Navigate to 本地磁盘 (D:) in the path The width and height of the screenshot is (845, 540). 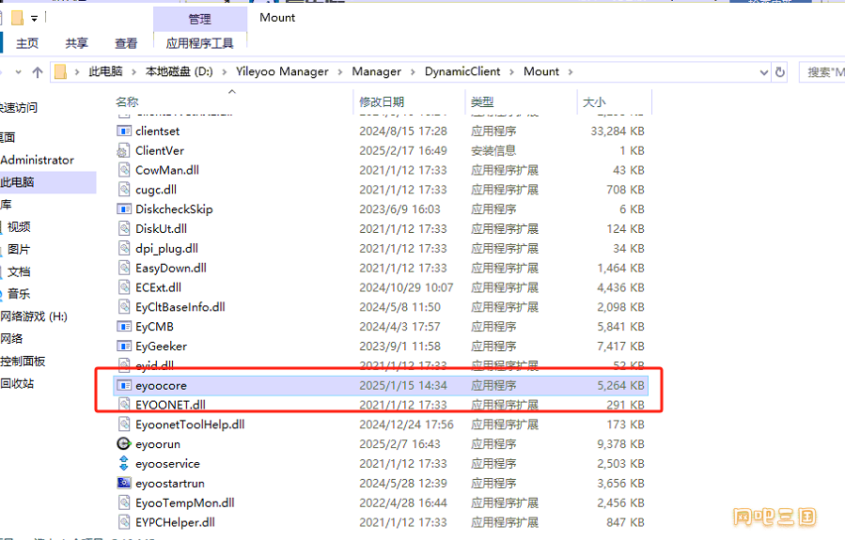point(180,71)
